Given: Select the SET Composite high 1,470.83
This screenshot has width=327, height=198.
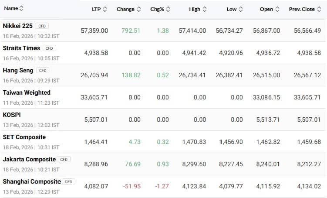Looking at the screenshot, I should tap(194, 142).
